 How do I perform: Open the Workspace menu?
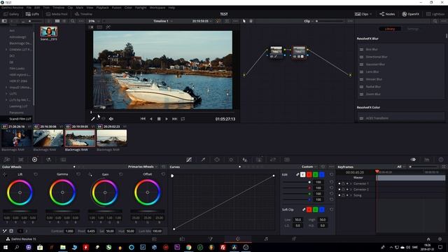[x=157, y=8]
